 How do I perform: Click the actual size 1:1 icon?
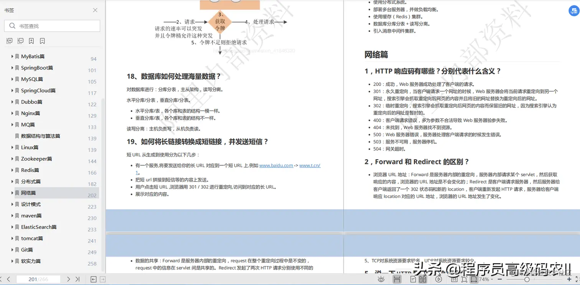point(455,279)
